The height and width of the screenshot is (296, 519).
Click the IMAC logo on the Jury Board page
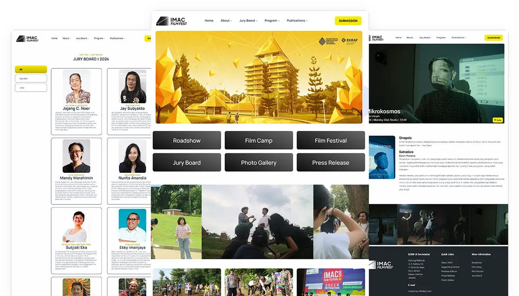[x=27, y=39]
